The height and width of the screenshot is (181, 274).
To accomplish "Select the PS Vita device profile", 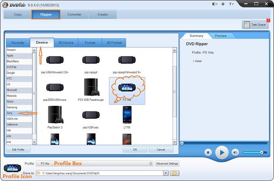I will pos(127,91).
